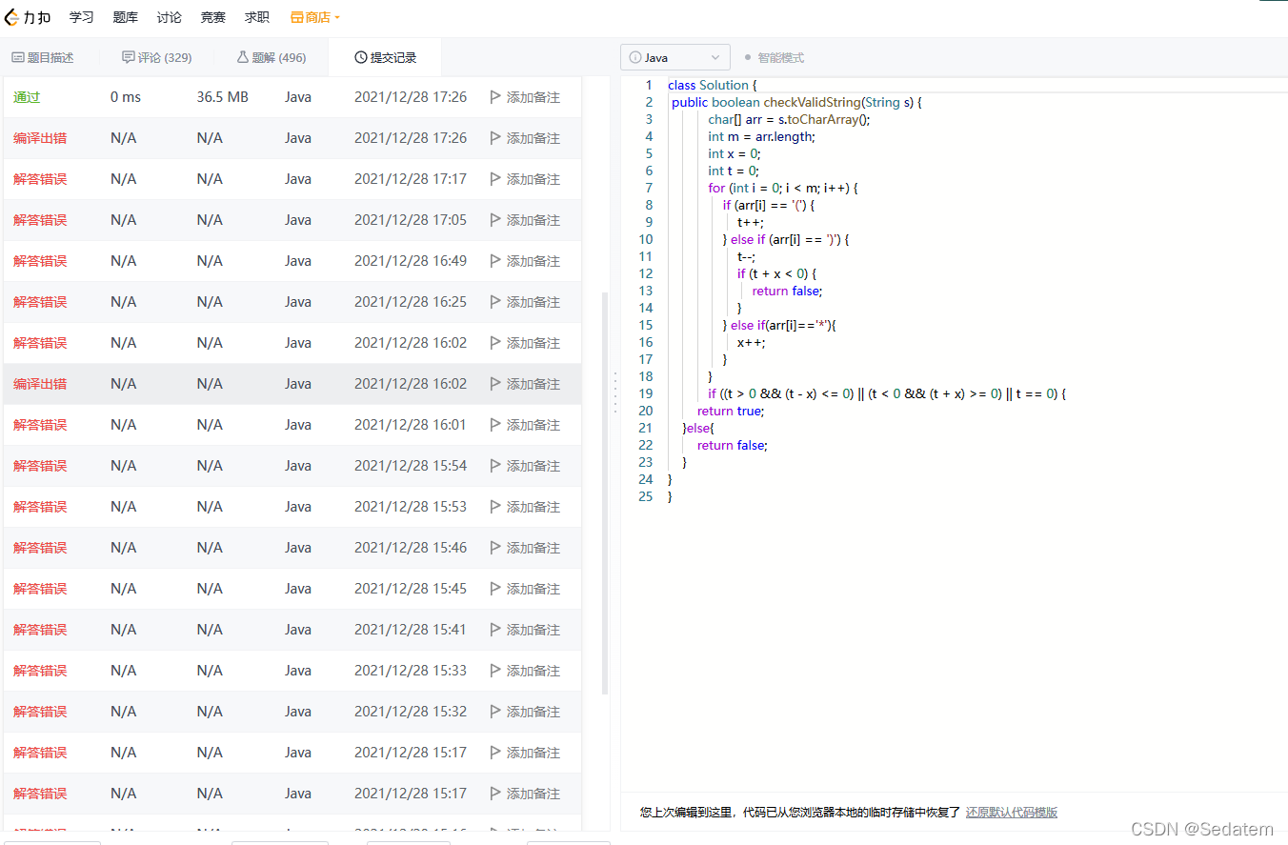The height and width of the screenshot is (845, 1288).
Task: Click the submission list vertical scrollbar
Action: (605, 493)
